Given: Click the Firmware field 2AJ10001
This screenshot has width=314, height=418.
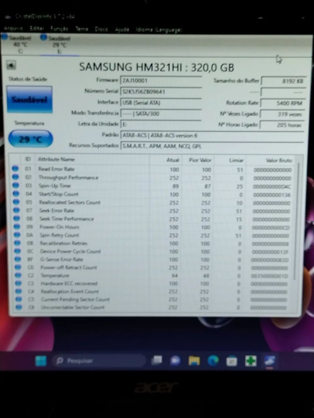Looking at the screenshot, I should pyautogui.click(x=161, y=81).
